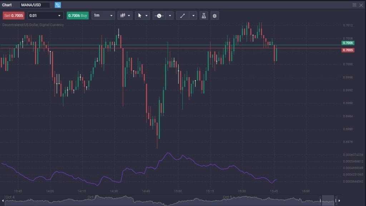The height and width of the screenshot is (206, 366).
Task: Expand the chart type dropdown arrow
Action: [128, 15]
